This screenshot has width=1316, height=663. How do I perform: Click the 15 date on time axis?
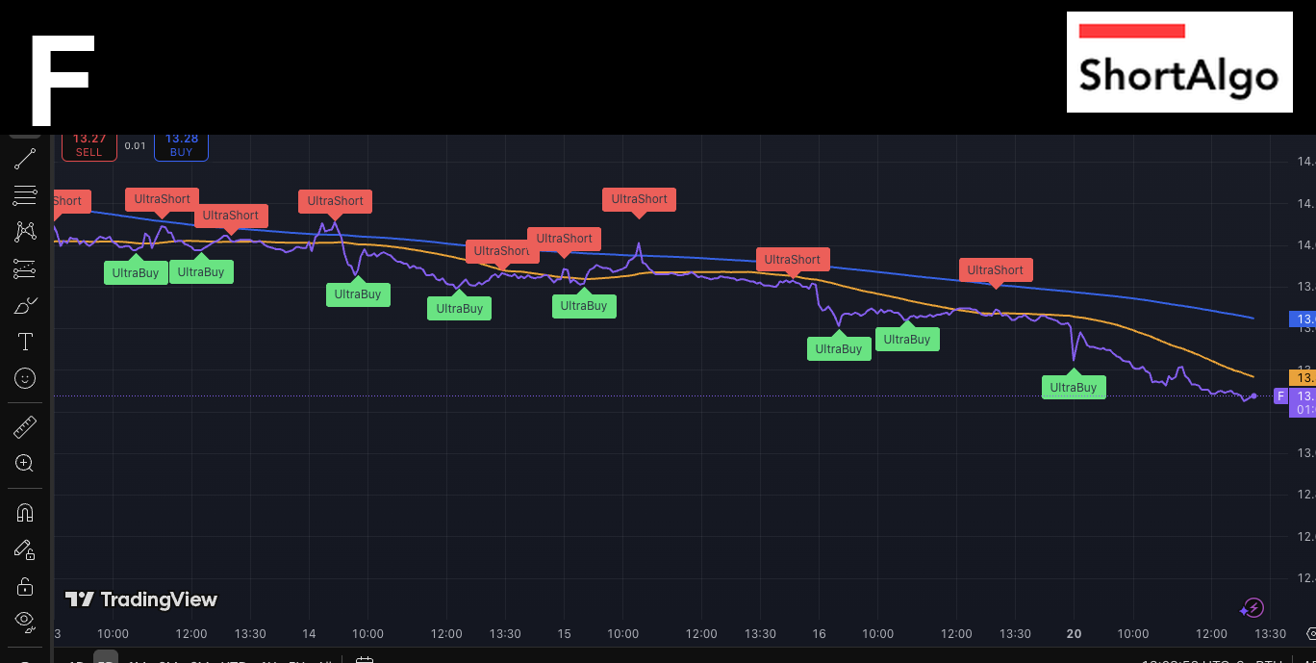click(565, 633)
